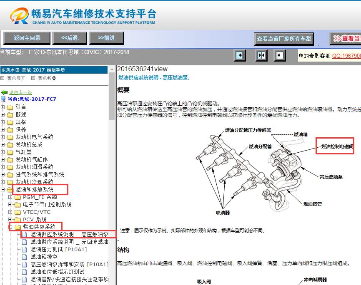361x285 pixels.
Task: Click the third panel layout icon
Action: click(279, 55)
